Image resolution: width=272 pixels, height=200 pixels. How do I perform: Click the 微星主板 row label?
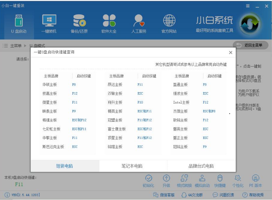pos(49,102)
